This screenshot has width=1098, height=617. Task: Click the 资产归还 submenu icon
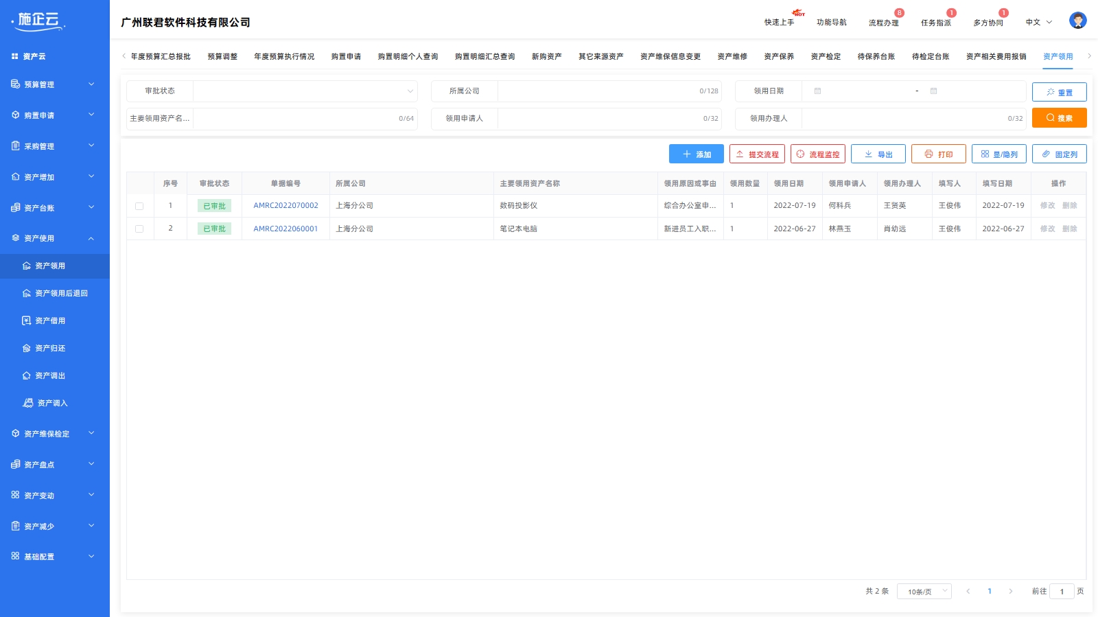[26, 348]
